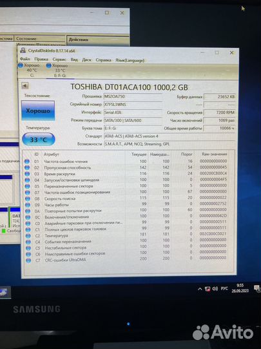Click status icon for 08 Скорость поиска
Viewport: 261px width, 349px height.
pos(28,199)
